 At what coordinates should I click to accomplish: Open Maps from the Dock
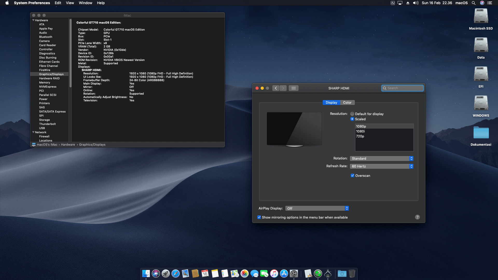pyautogui.click(x=235, y=274)
